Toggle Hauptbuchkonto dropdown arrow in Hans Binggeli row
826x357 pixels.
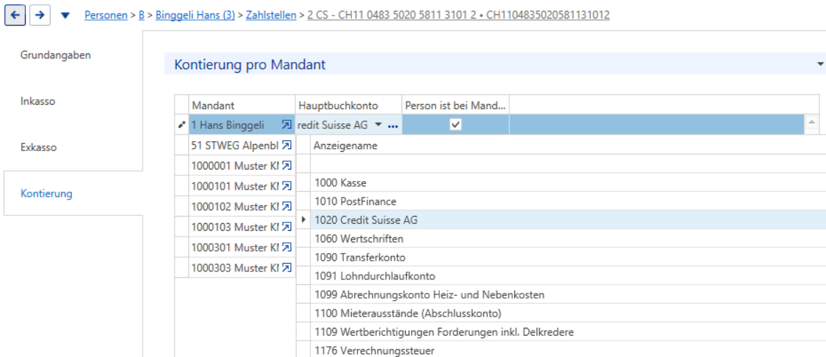[378, 125]
